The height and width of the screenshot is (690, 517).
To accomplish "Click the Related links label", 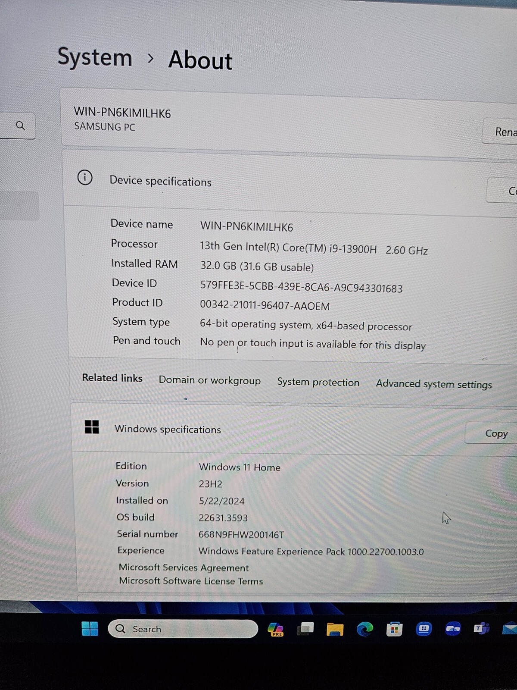I will tap(112, 378).
